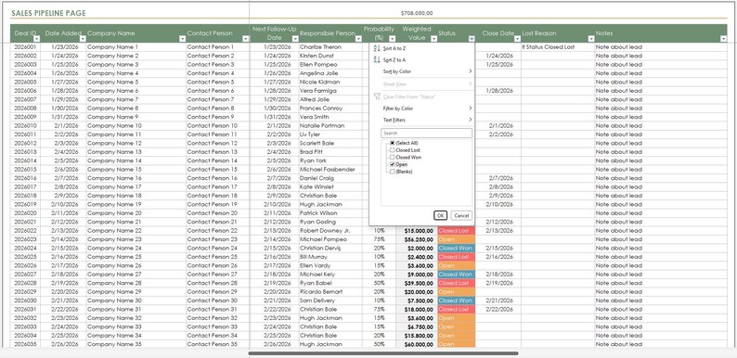Select the Closed Lost status for deal 2026022
The height and width of the screenshot is (358, 737).
point(457,230)
